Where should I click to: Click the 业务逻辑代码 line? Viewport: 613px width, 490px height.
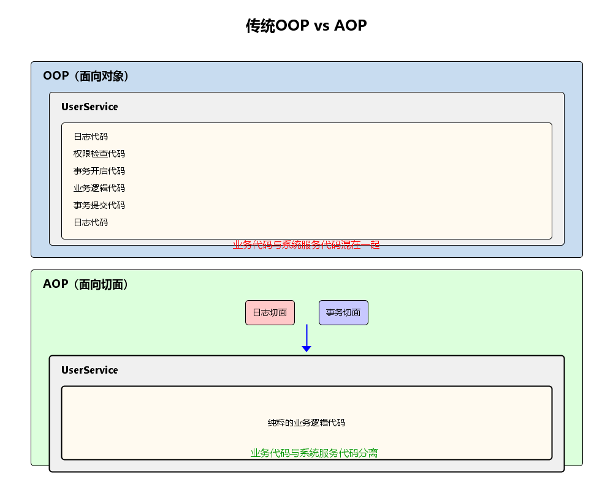pos(99,188)
